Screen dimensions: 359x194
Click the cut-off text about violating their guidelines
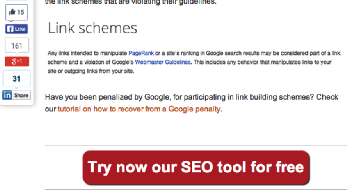tap(130, 2)
